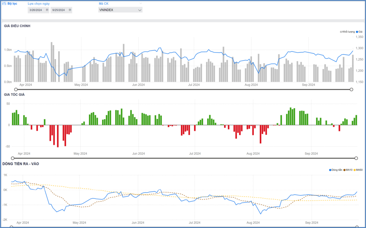Click the end date field showing 9/25/2024
366x228 pixels.
59,10
